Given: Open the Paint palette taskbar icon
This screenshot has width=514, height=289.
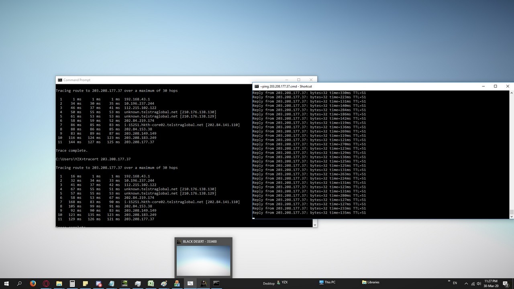Looking at the screenshot, I should [x=164, y=283].
